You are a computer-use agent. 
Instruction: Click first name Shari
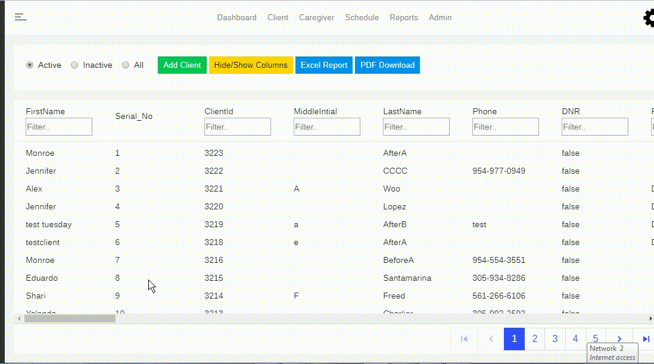36,296
